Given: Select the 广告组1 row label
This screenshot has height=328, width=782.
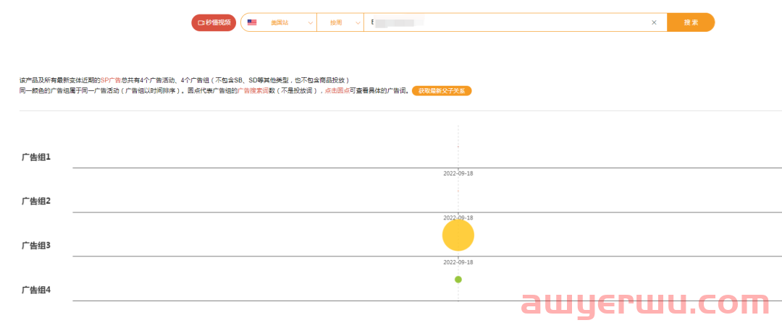Looking at the screenshot, I should [x=35, y=157].
